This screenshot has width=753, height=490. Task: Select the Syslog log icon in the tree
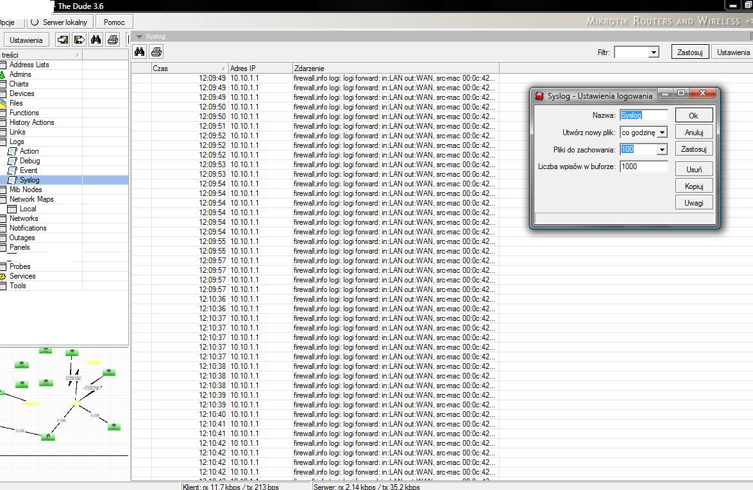(x=12, y=180)
